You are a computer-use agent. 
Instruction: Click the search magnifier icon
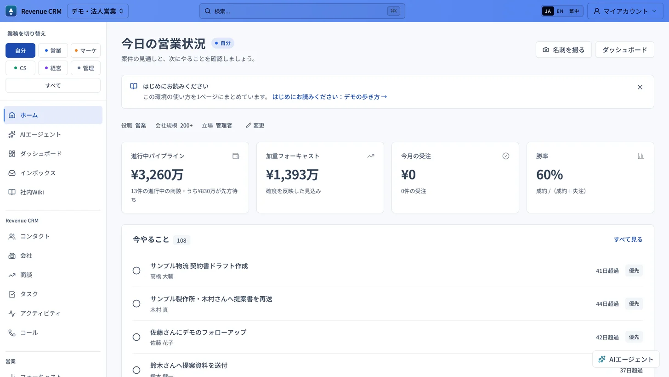[x=208, y=11]
